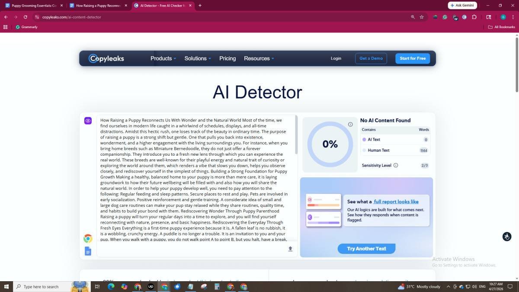Screen dimensions: 519x292
Task: Open the Chrome extensions puzzle icon
Action: tap(474, 17)
